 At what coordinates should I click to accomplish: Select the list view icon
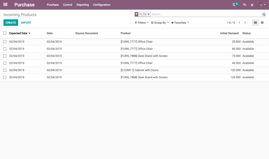pos(255,23)
